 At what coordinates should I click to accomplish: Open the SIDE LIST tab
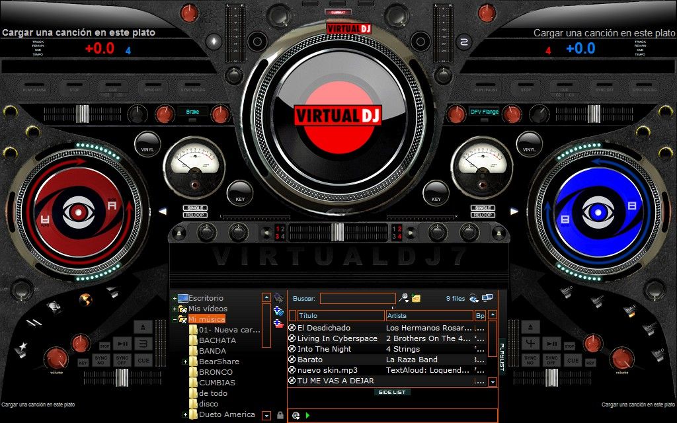pos(392,393)
